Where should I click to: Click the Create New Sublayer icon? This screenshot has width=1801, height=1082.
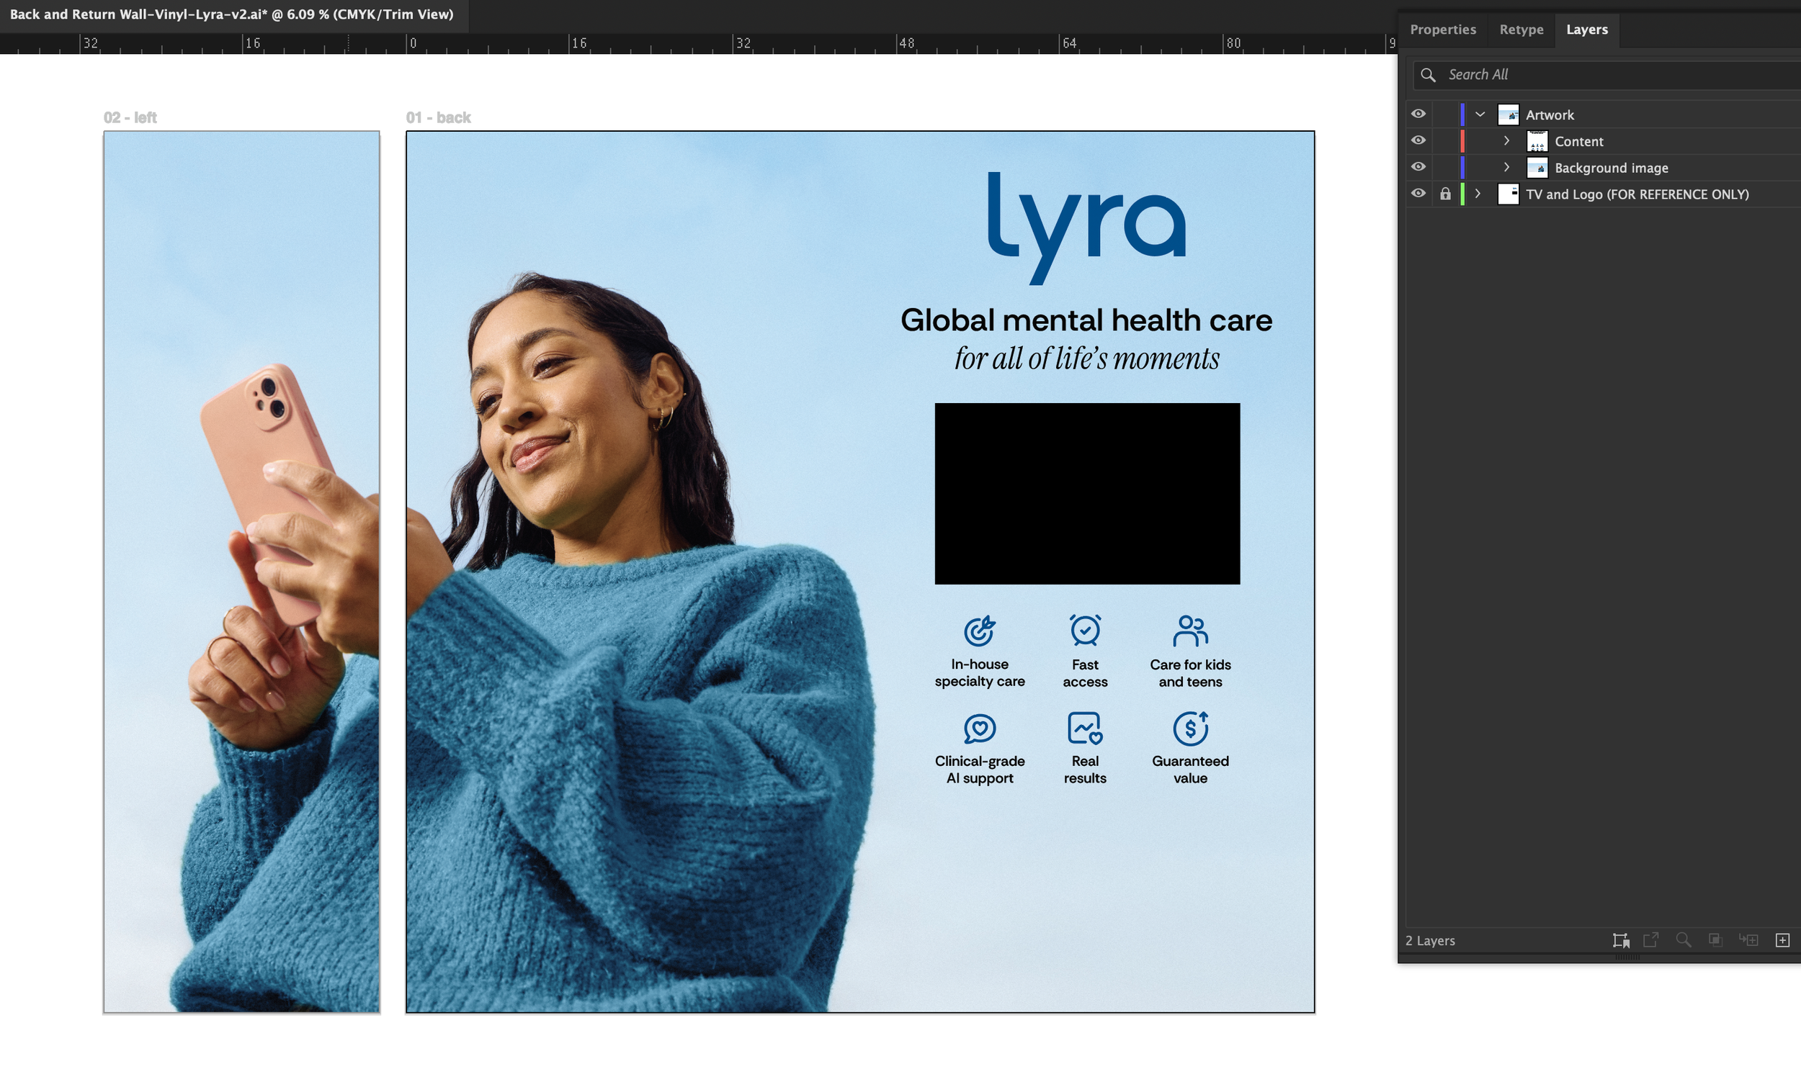click(x=1749, y=940)
